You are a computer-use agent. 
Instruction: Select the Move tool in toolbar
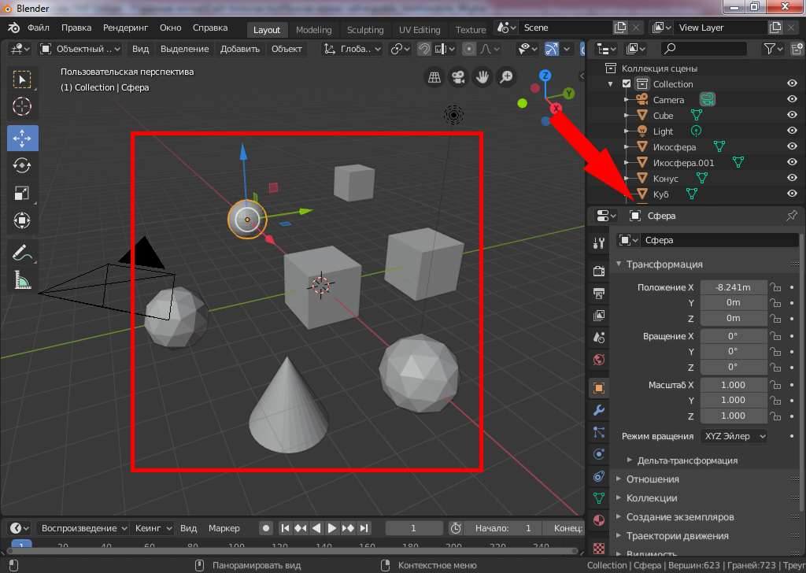[22, 138]
